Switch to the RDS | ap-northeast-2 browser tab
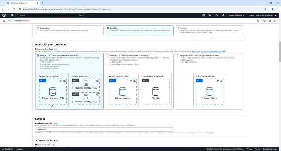281x151 pixels. pyautogui.click(x=23, y=3)
